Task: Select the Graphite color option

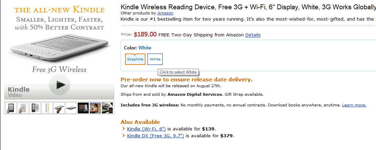Action: pyautogui.click(x=135, y=59)
